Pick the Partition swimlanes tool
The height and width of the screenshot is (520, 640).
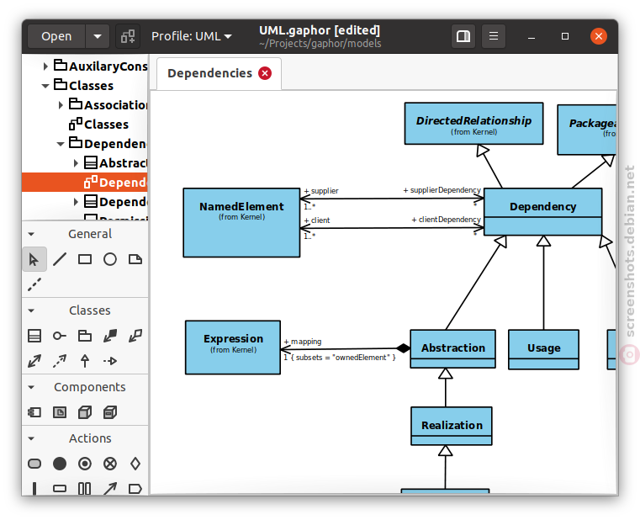pos(84,488)
